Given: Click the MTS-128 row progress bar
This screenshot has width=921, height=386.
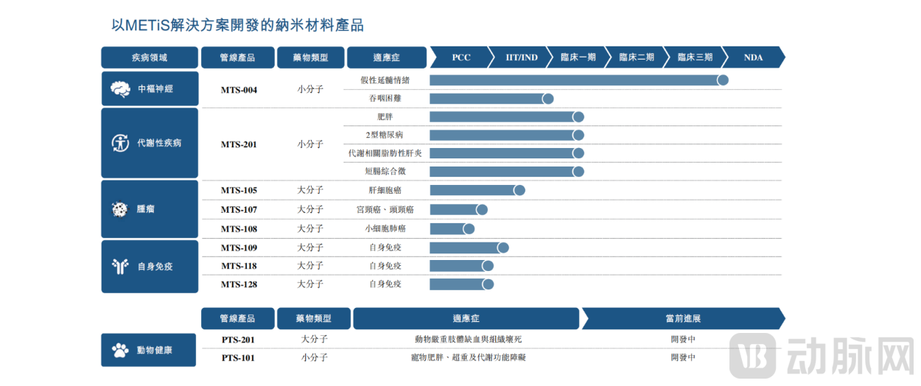Looking at the screenshot, I should click(461, 284).
